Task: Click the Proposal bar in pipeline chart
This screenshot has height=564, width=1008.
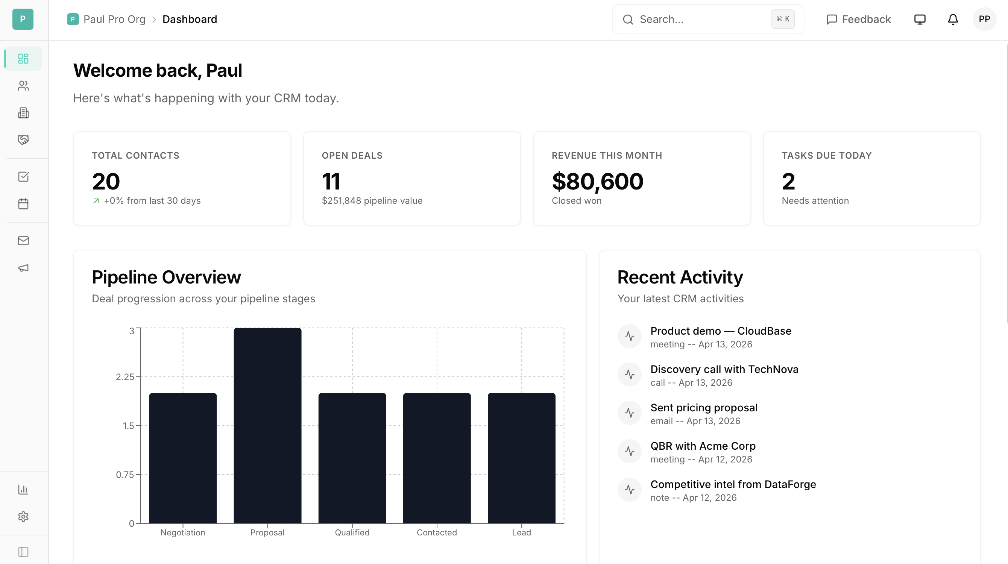Action: (x=267, y=426)
